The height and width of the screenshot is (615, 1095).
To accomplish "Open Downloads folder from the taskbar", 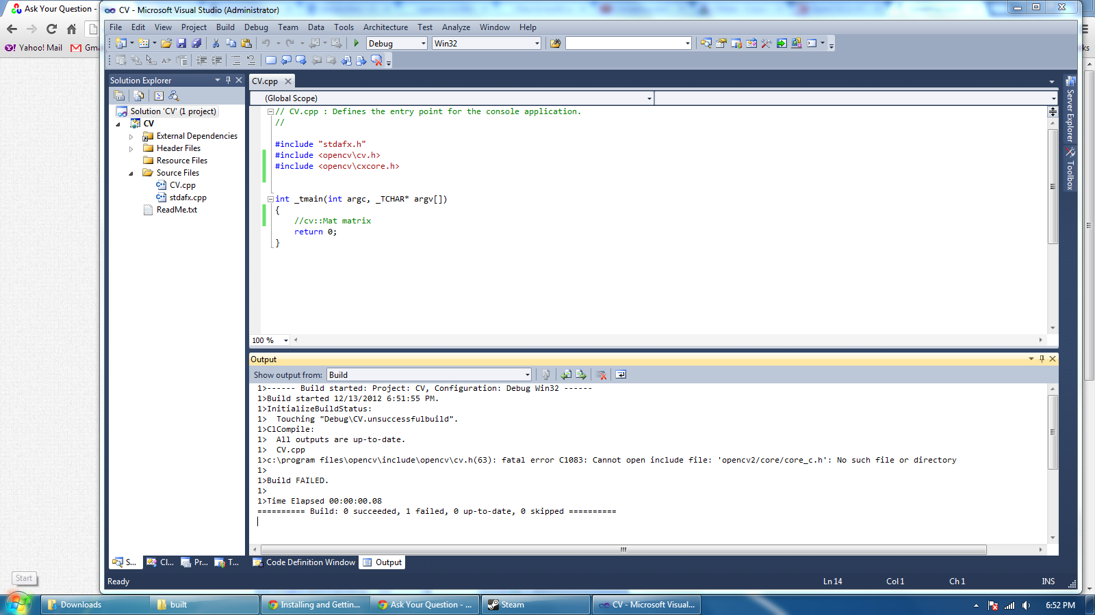I will (x=95, y=605).
